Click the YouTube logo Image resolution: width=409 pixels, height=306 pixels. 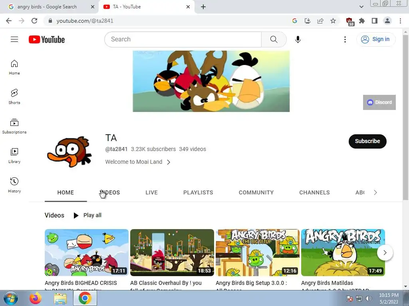tap(47, 39)
